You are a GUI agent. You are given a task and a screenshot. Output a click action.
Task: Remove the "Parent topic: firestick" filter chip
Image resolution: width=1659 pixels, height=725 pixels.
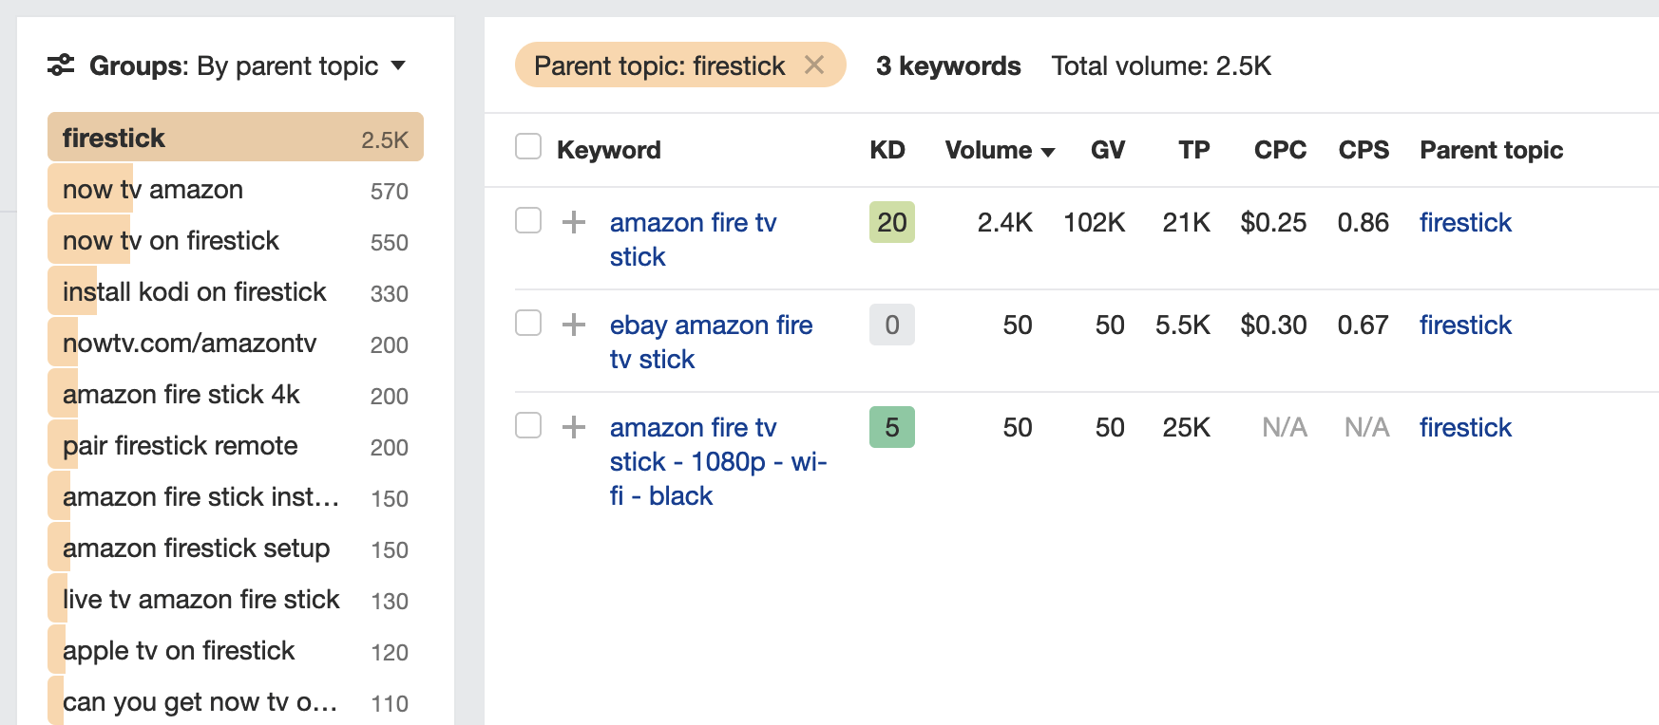(815, 65)
